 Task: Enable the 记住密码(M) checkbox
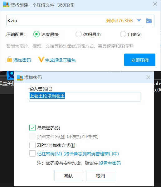(x=32, y=153)
